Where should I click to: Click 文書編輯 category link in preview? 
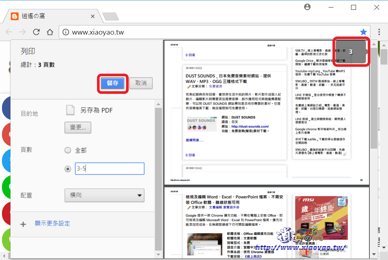(x=215, y=208)
